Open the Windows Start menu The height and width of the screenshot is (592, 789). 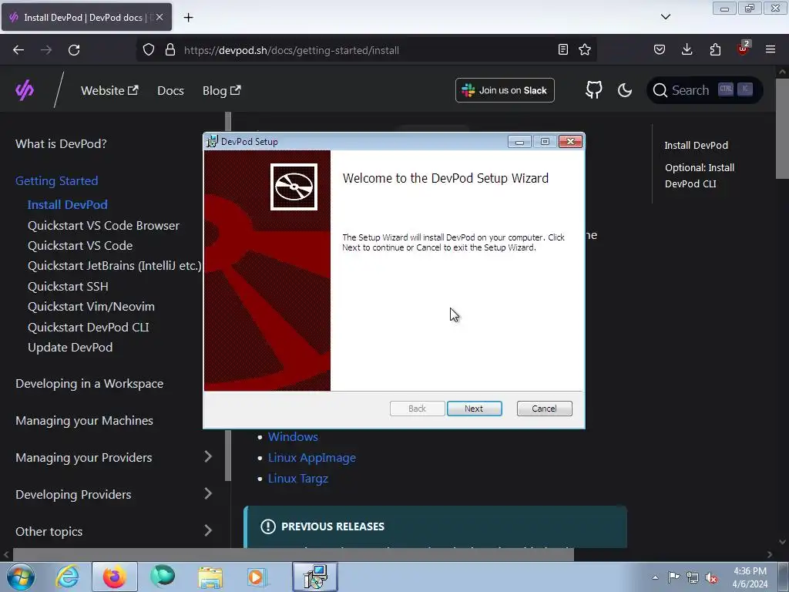tap(21, 577)
